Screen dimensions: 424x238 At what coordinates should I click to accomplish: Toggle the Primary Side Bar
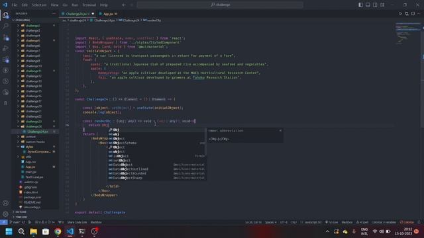click(360, 5)
